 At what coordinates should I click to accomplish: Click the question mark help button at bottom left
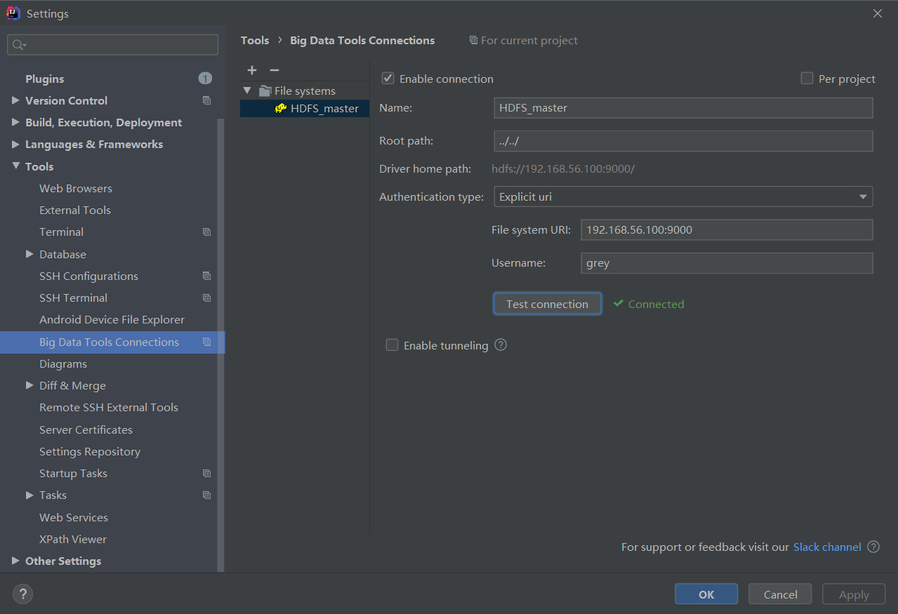tap(22, 594)
